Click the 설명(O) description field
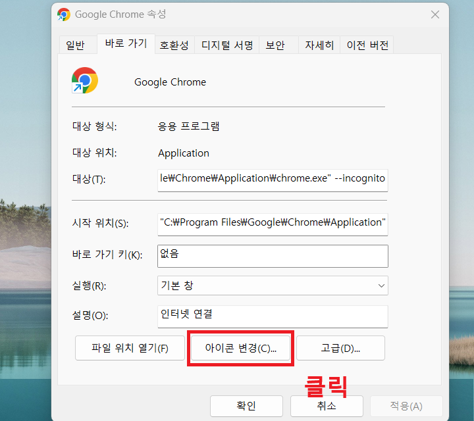Viewport: 474px width, 421px height. (273, 316)
